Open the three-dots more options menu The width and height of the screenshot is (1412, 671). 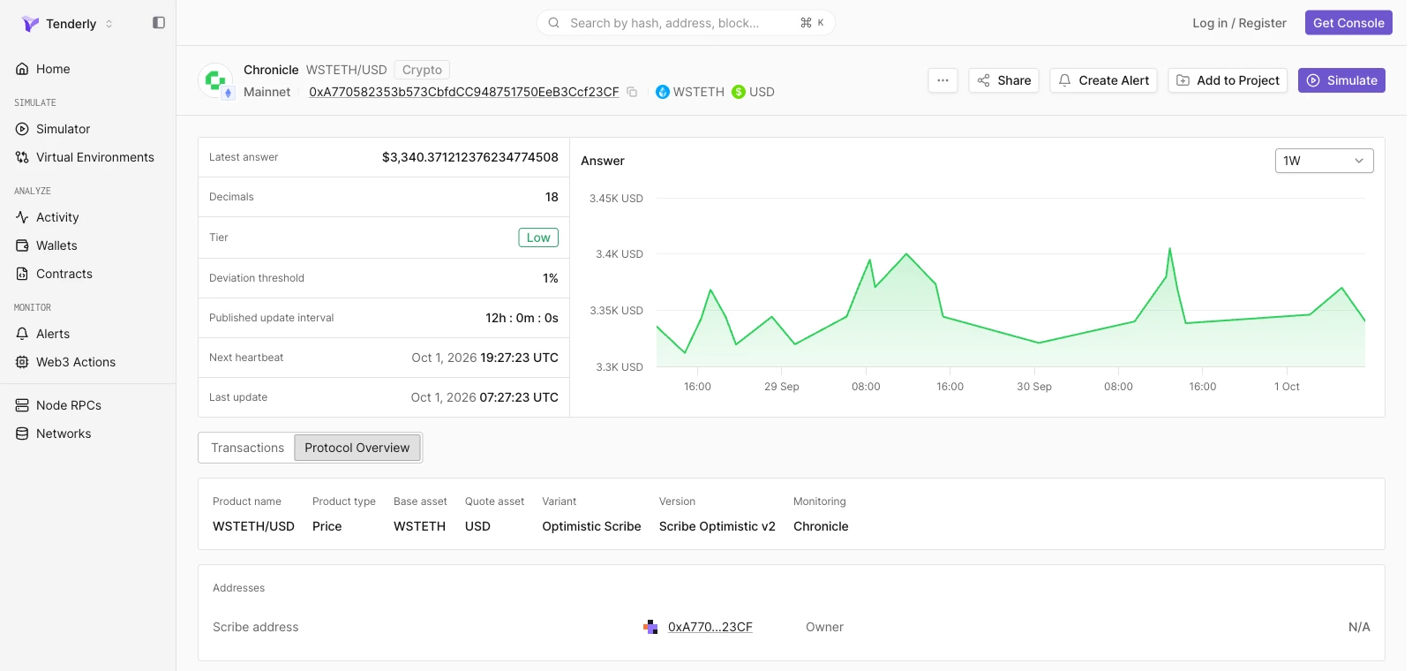click(x=943, y=80)
